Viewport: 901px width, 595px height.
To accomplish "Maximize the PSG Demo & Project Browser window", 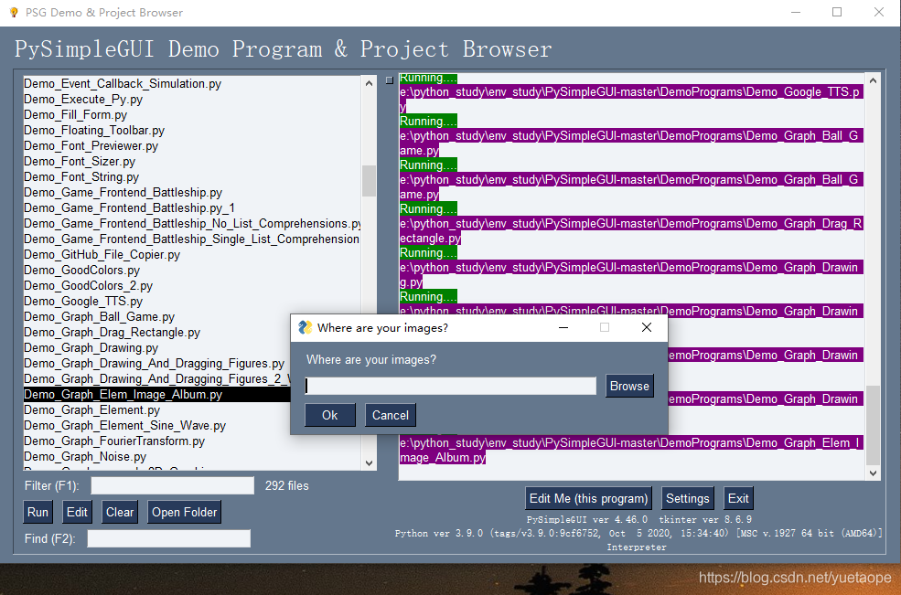I will pyautogui.click(x=837, y=12).
